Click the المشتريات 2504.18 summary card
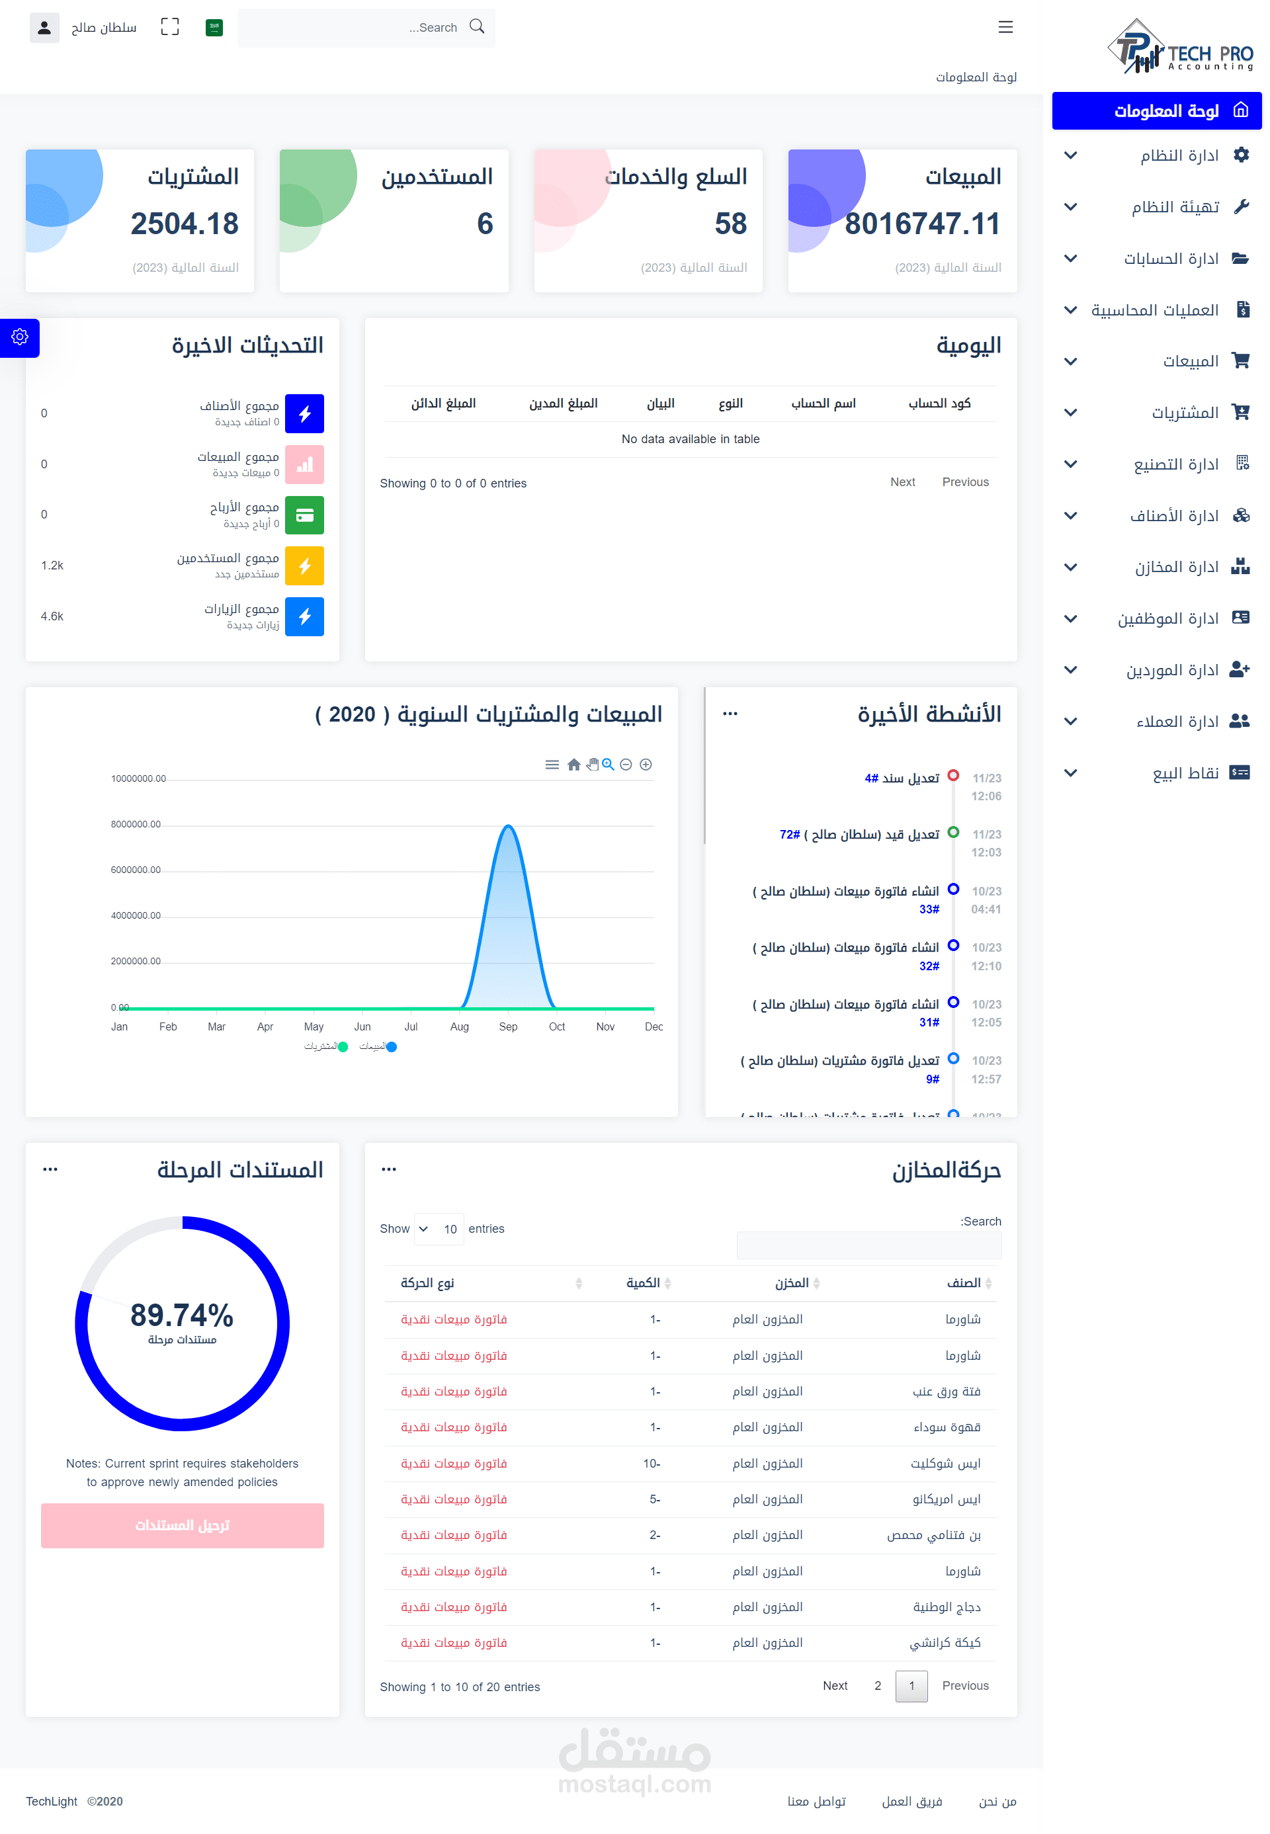1270x1834 pixels. (140, 221)
